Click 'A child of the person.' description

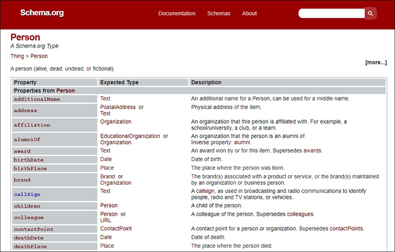tap(217, 206)
